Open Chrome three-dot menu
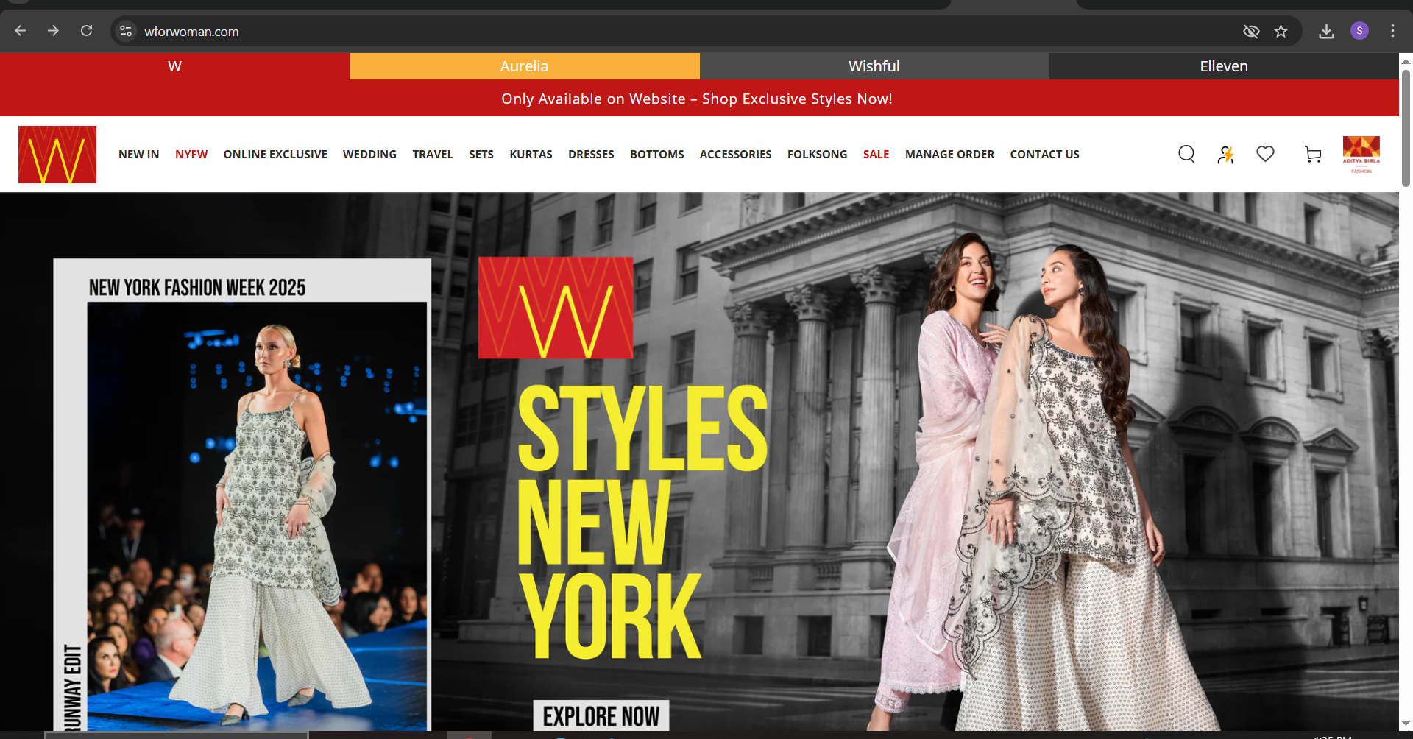The width and height of the screenshot is (1413, 739). click(1392, 31)
